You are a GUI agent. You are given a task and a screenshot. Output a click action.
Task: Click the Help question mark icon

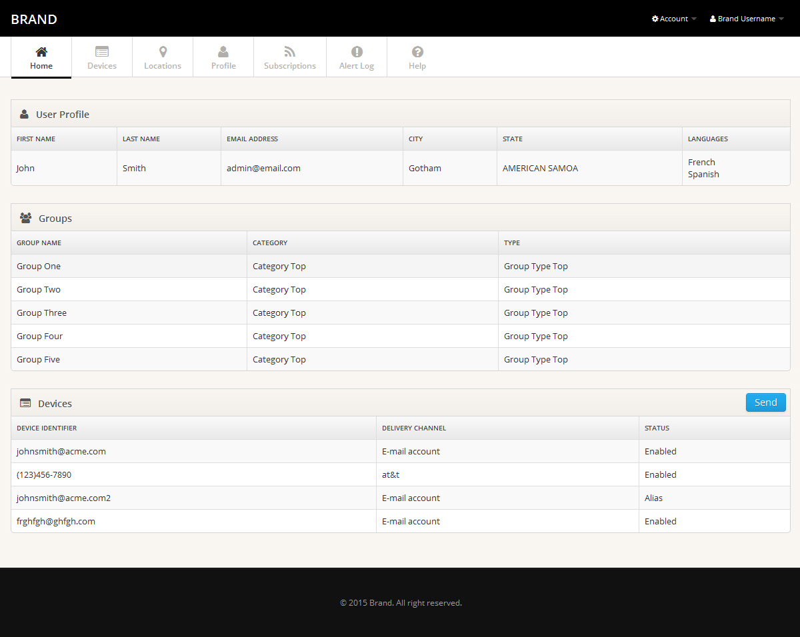(417, 51)
